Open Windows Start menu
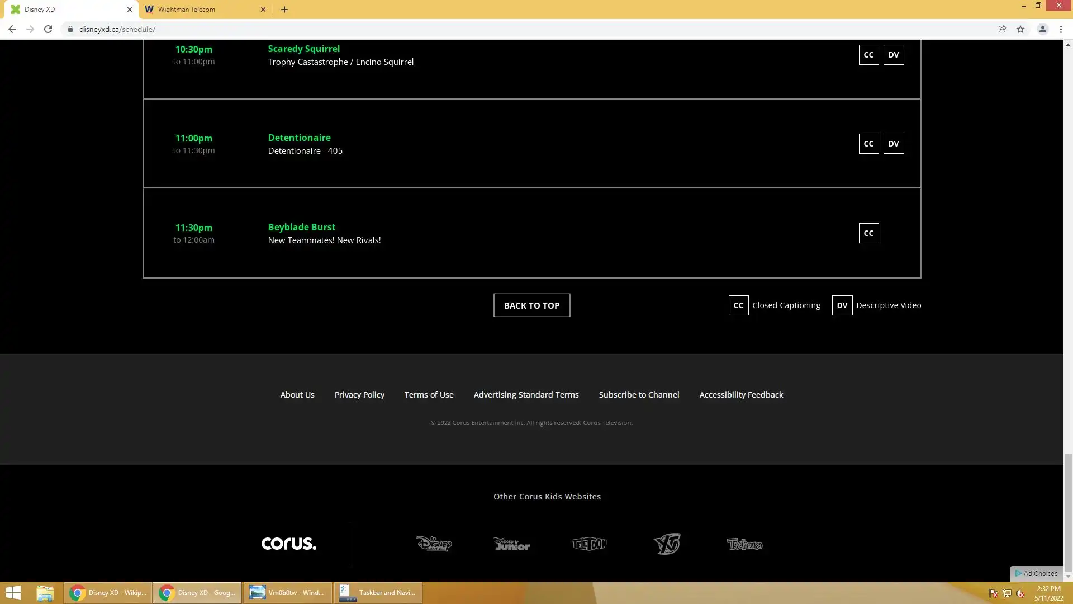Viewport: 1073px width, 604px height. [x=13, y=593]
